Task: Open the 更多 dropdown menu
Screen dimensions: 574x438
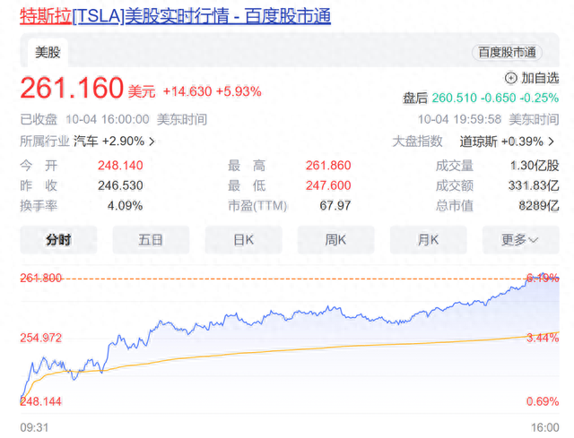Action: (520, 240)
